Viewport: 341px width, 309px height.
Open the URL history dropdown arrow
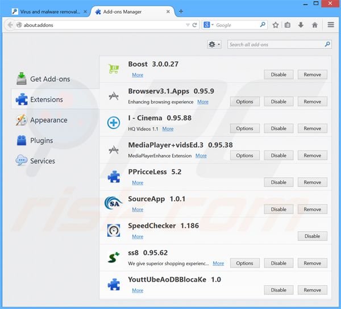coord(188,25)
